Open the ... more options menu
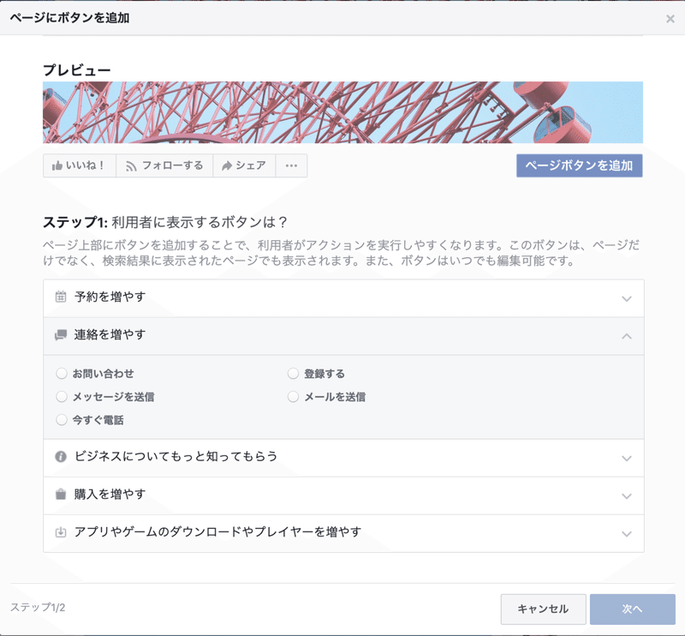 [291, 165]
